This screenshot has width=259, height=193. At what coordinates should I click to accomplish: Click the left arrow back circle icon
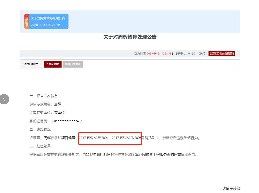tap(4, 99)
